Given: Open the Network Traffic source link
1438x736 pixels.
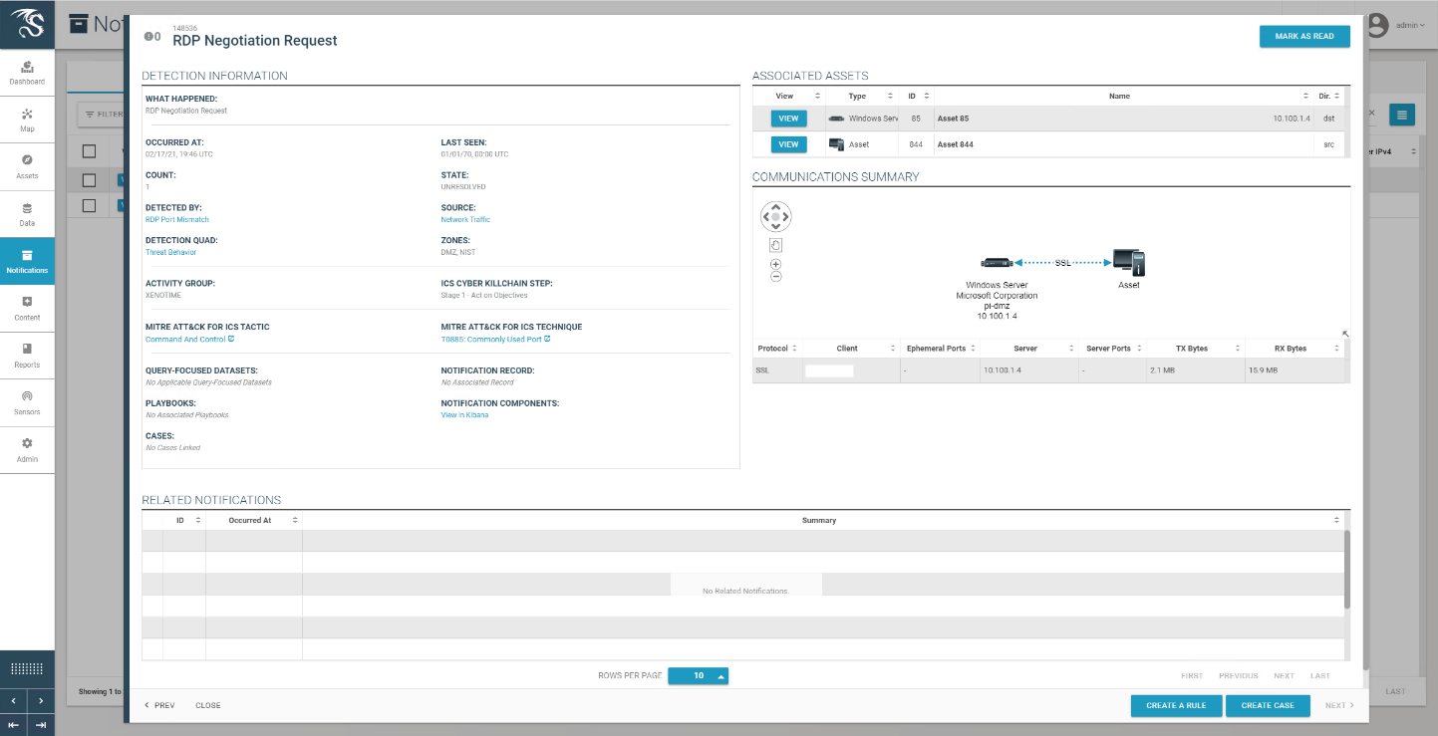Looking at the screenshot, I should (x=465, y=219).
